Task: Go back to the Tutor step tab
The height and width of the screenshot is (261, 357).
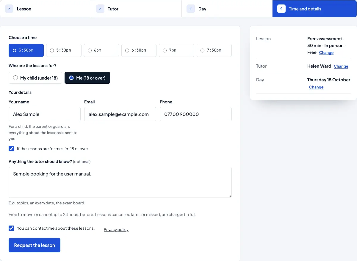Action: (136, 9)
